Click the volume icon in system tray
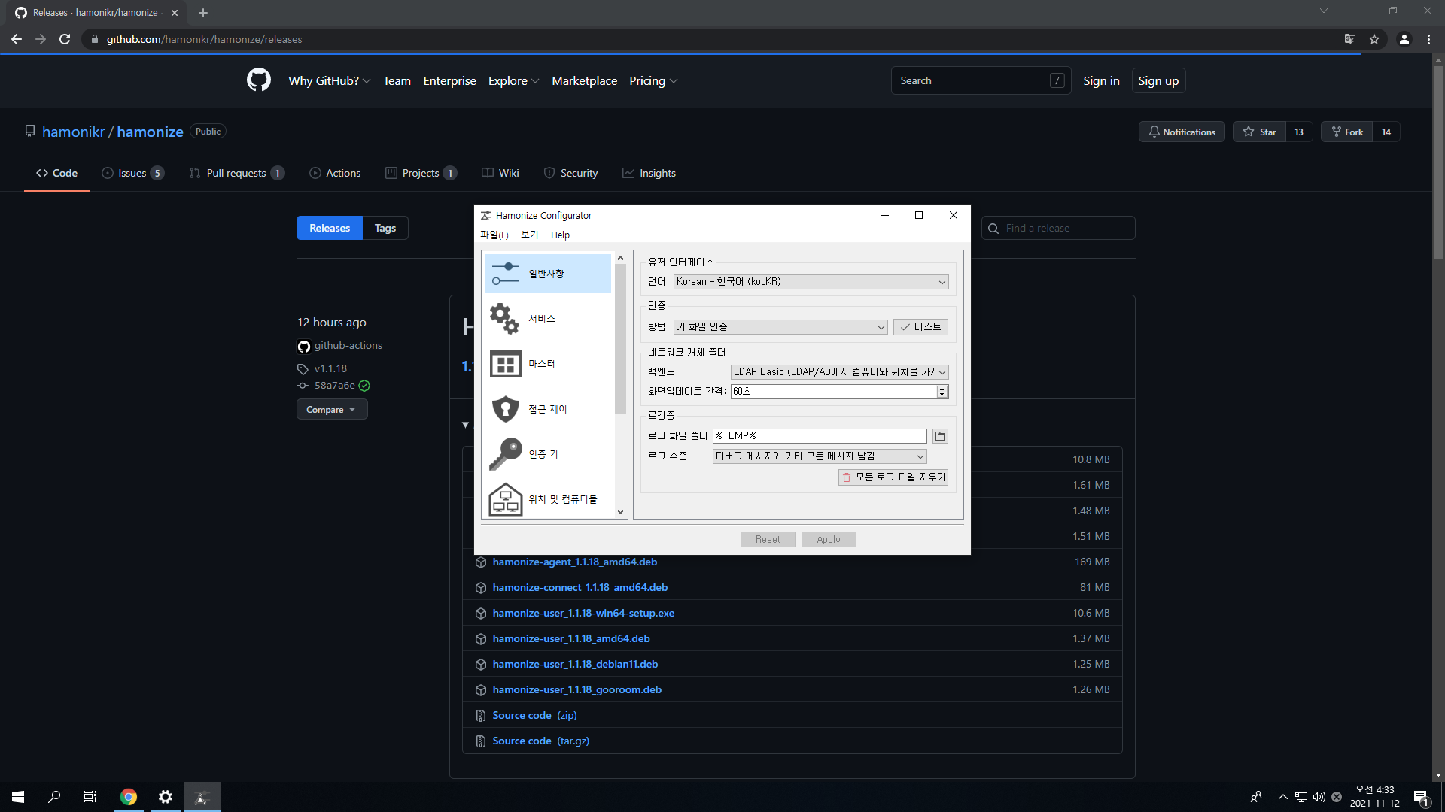 [x=1319, y=797]
